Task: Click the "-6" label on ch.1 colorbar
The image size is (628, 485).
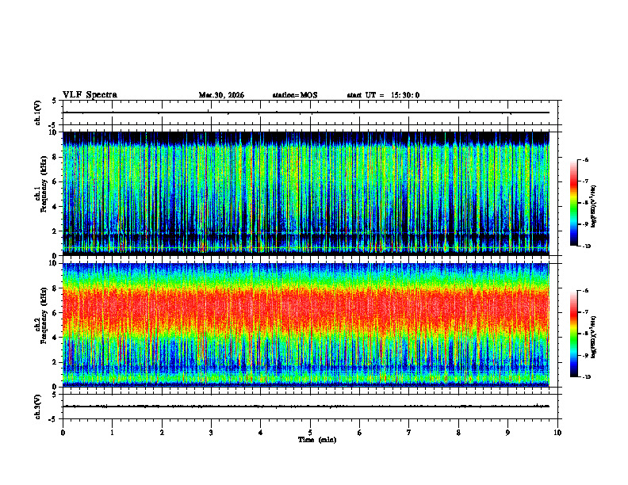Action: (x=585, y=159)
